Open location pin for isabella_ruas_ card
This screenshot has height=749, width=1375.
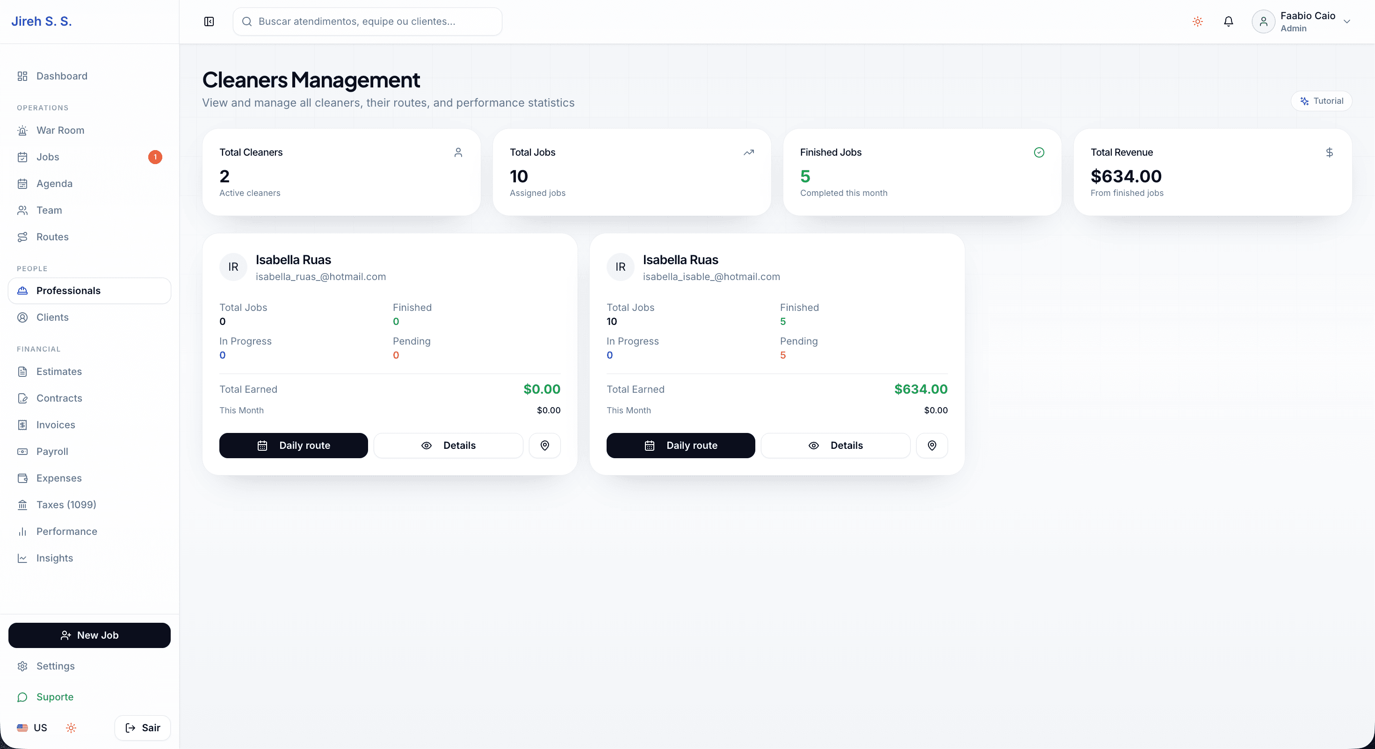coord(544,446)
